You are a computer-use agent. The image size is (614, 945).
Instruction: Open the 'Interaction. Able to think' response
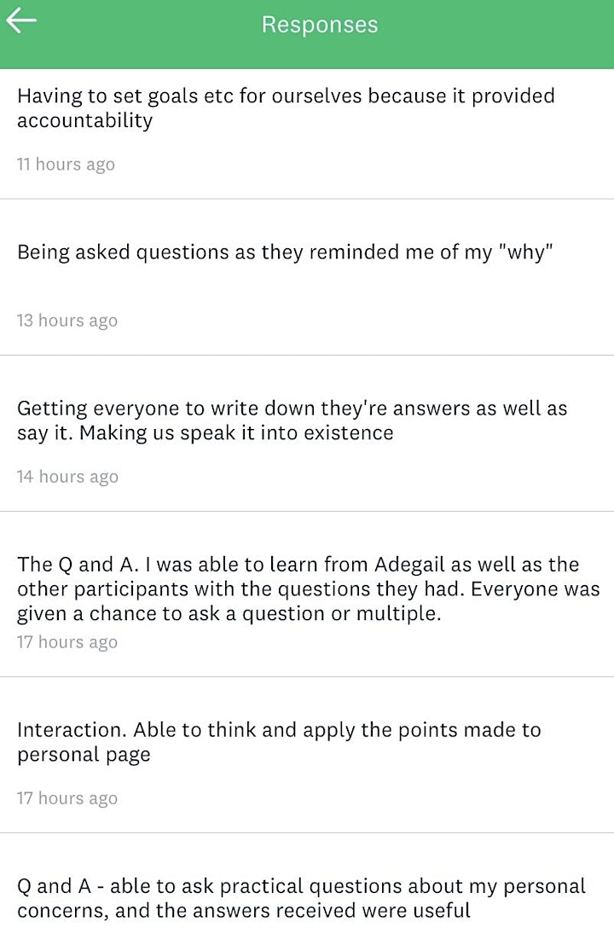[307, 755]
